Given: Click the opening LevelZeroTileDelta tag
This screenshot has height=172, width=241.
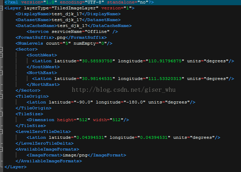Looking at the screenshot, I should coord(43,132).
